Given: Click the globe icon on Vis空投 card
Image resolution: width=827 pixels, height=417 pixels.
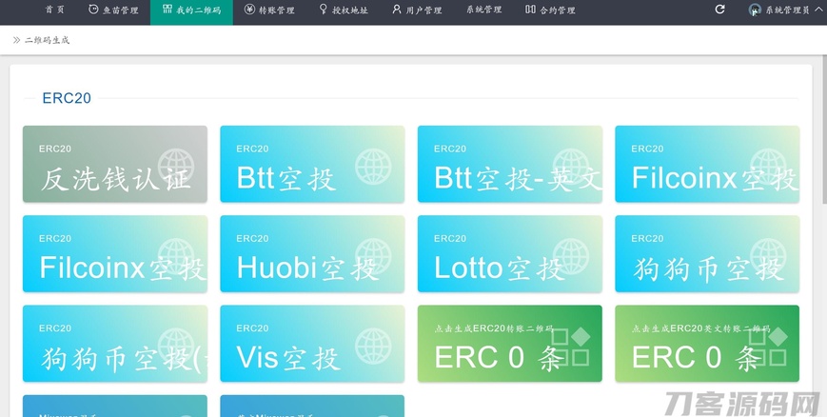Looking at the screenshot, I should pyautogui.click(x=373, y=346).
